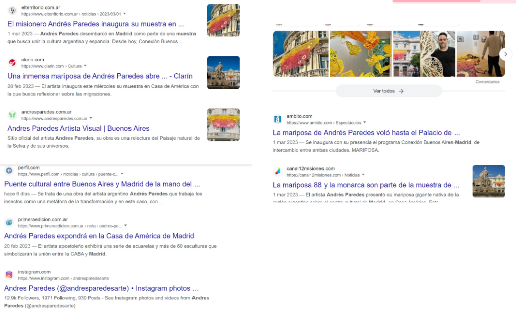
Task: Open the canal12misiones.com result thumbnail
Action: click(x=489, y=181)
